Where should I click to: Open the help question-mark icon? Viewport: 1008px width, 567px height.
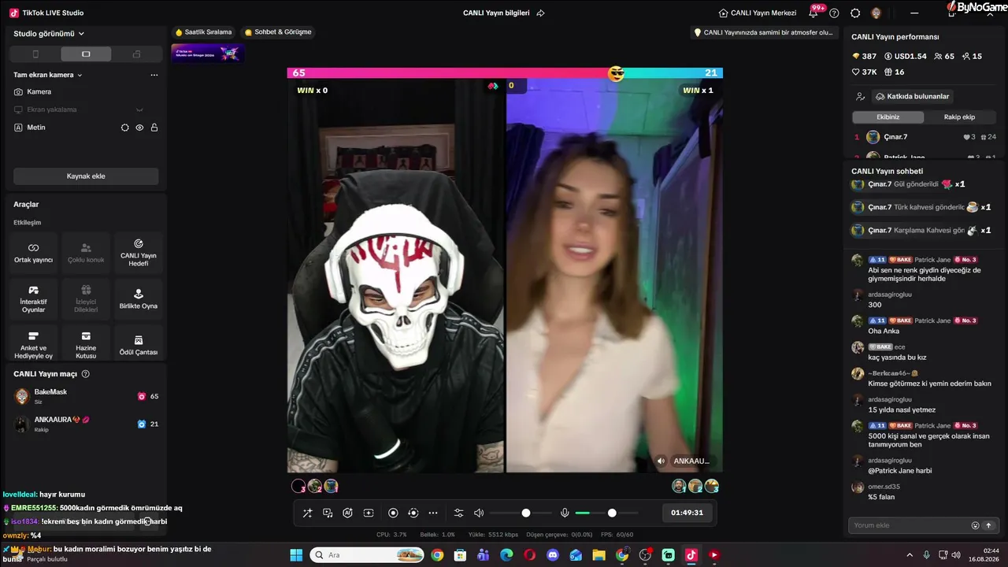pos(834,13)
